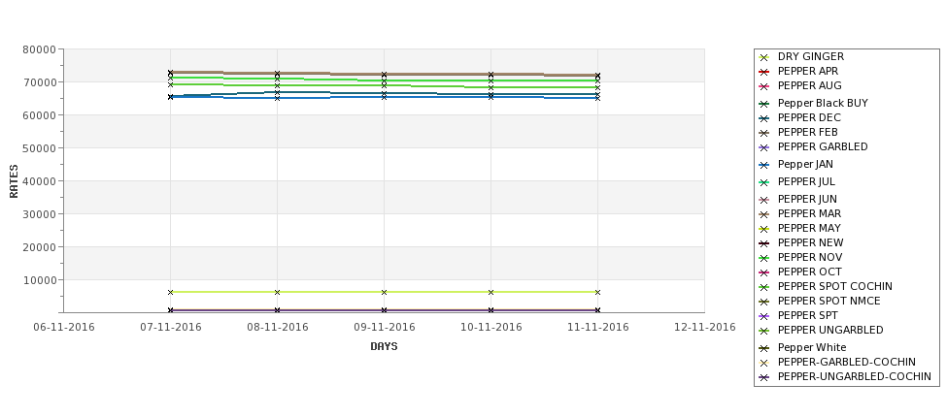Select the Pepper Black BUY legend marker
947x416 pixels.
763,104
